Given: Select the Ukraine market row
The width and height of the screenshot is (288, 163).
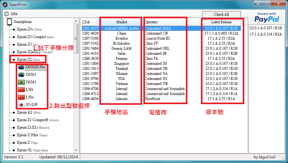Looking at the screenshot, I should click(x=161, y=74).
